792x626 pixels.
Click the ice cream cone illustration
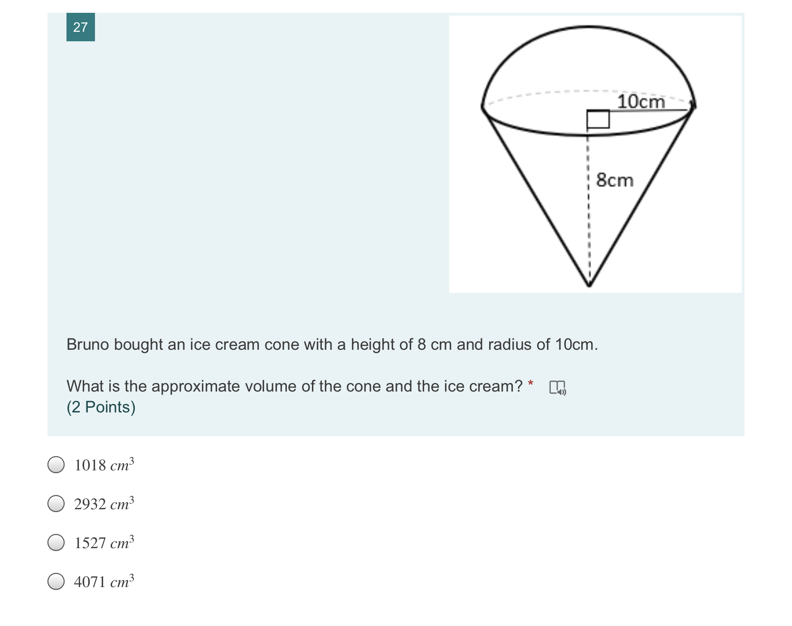589,152
